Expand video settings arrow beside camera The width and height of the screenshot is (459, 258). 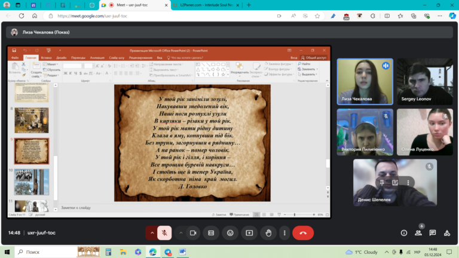click(x=180, y=233)
